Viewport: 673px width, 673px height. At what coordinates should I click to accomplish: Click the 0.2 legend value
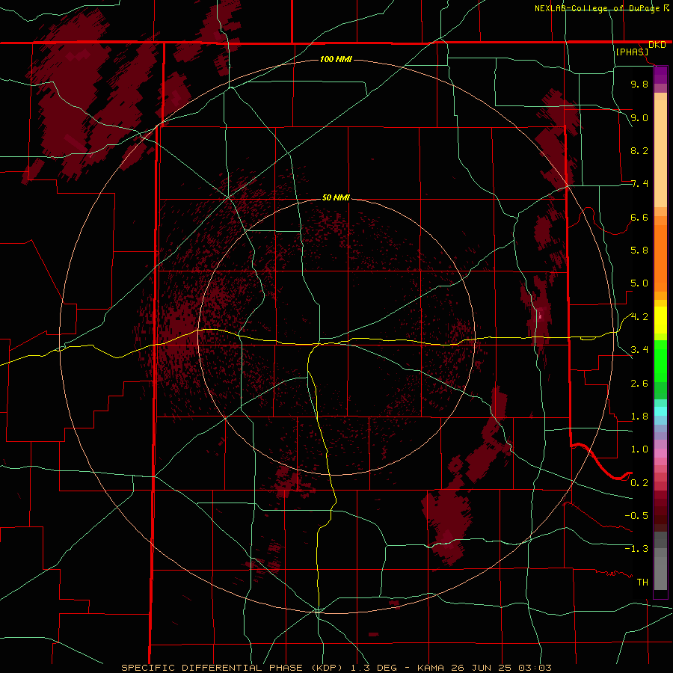click(x=639, y=483)
